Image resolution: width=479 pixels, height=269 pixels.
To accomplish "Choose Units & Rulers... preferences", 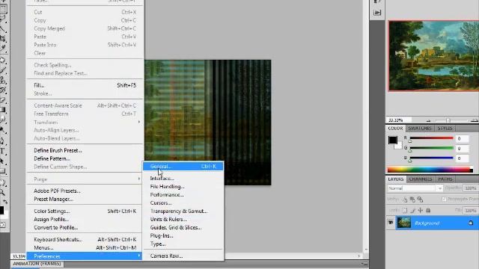I will coord(168,219).
